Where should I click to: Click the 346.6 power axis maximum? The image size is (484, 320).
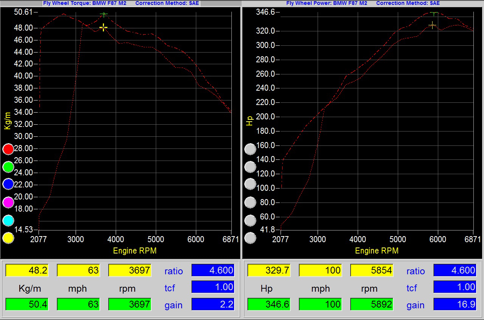pos(265,12)
